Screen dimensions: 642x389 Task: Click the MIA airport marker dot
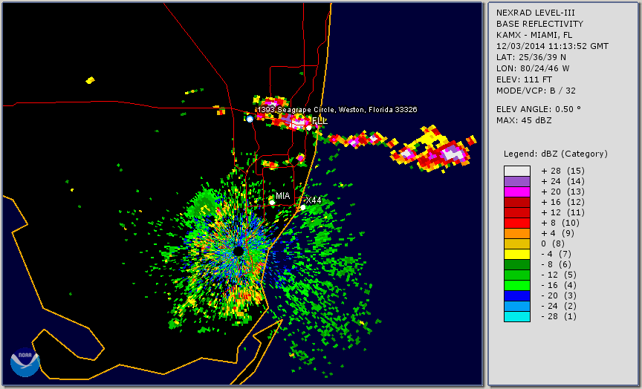coord(272,202)
